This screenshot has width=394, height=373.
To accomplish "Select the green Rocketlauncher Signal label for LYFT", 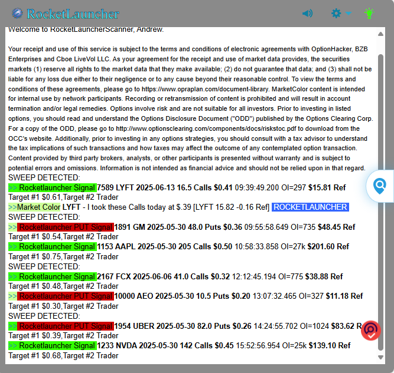I will 53,187.
